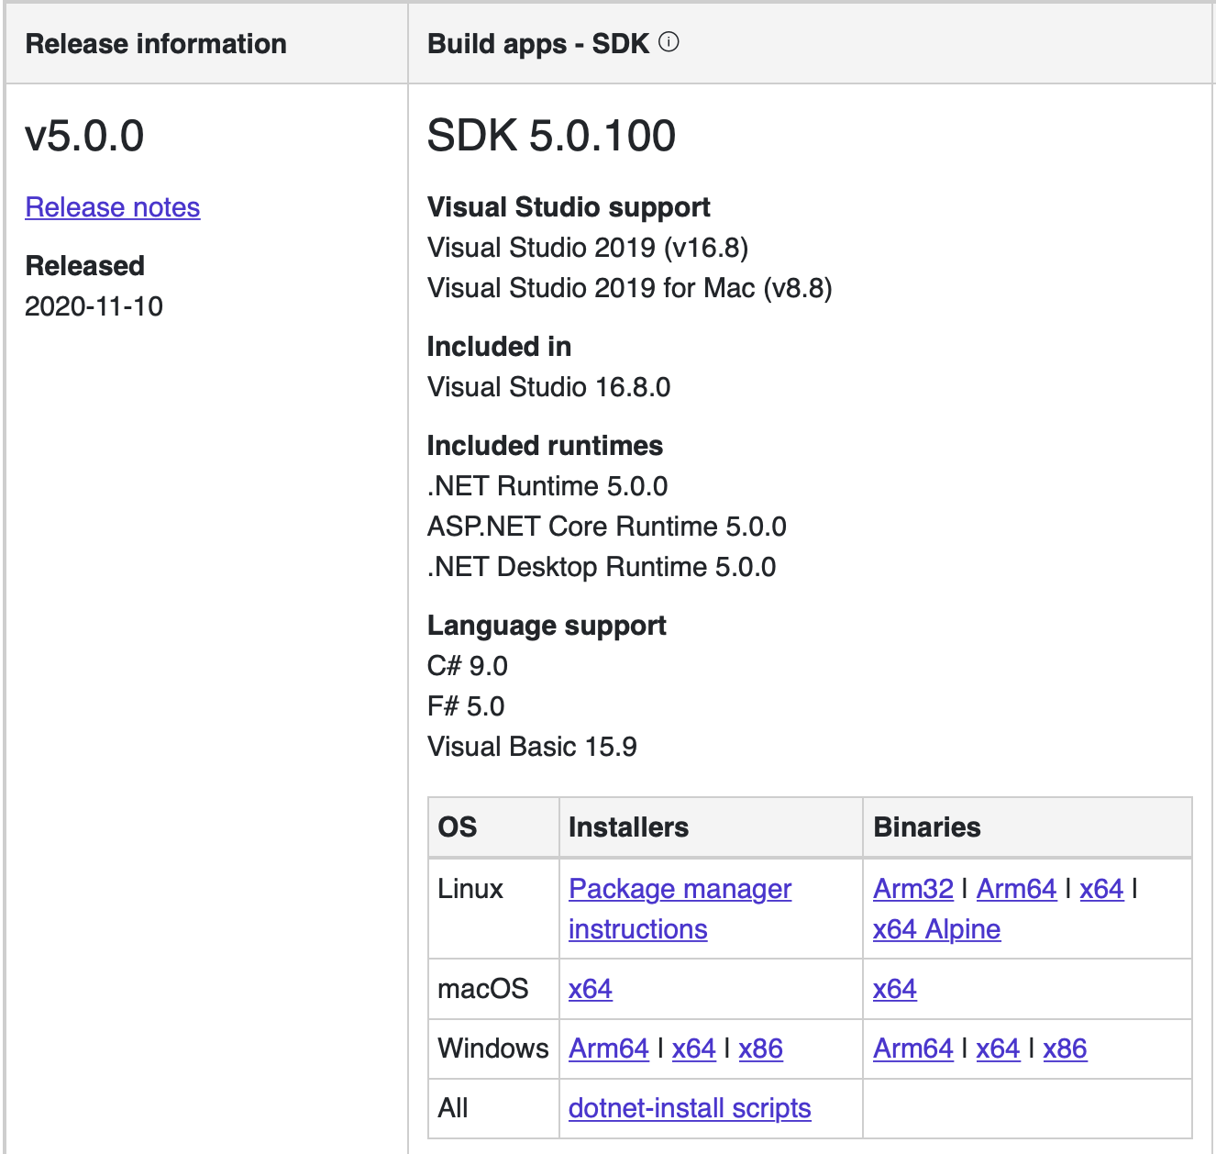Click the Linux row label
Image resolution: width=1216 pixels, height=1154 pixels.
[x=470, y=889]
